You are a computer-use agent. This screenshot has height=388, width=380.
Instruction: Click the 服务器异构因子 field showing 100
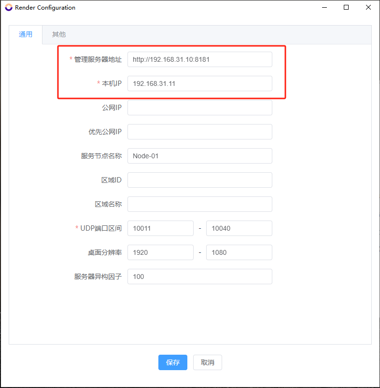point(199,277)
